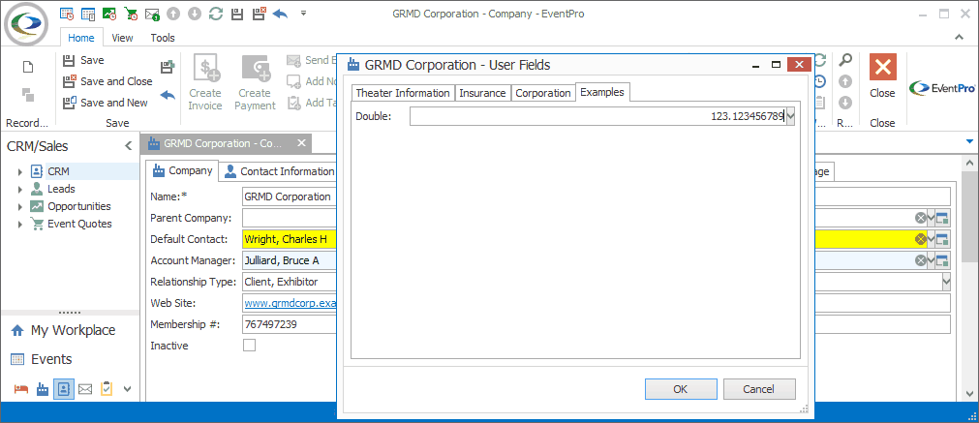
Task: Select Event Quotes in the navigation tree
Action: point(80,224)
